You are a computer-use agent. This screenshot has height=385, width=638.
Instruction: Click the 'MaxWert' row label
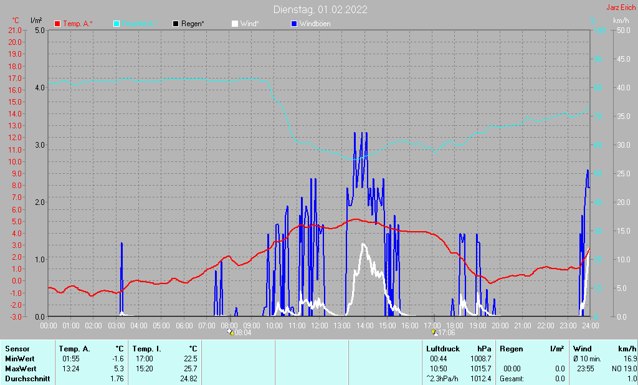point(21,369)
